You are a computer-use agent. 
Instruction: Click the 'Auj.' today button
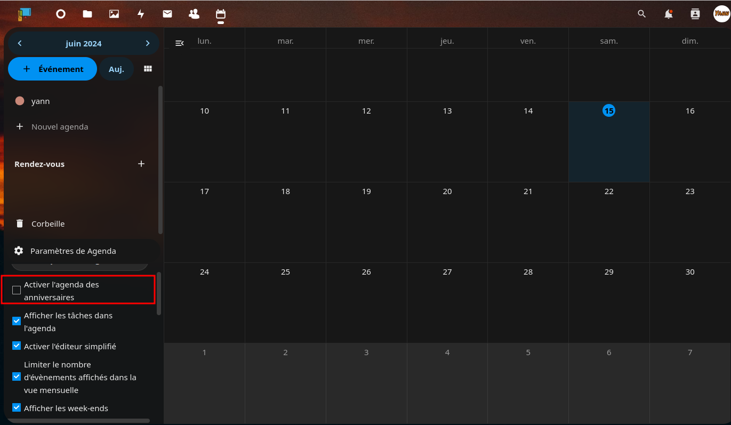tap(116, 69)
